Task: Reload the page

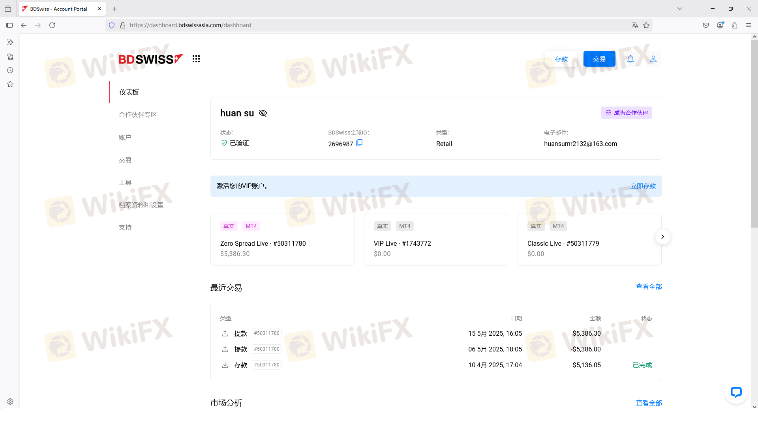Action: pos(52,25)
